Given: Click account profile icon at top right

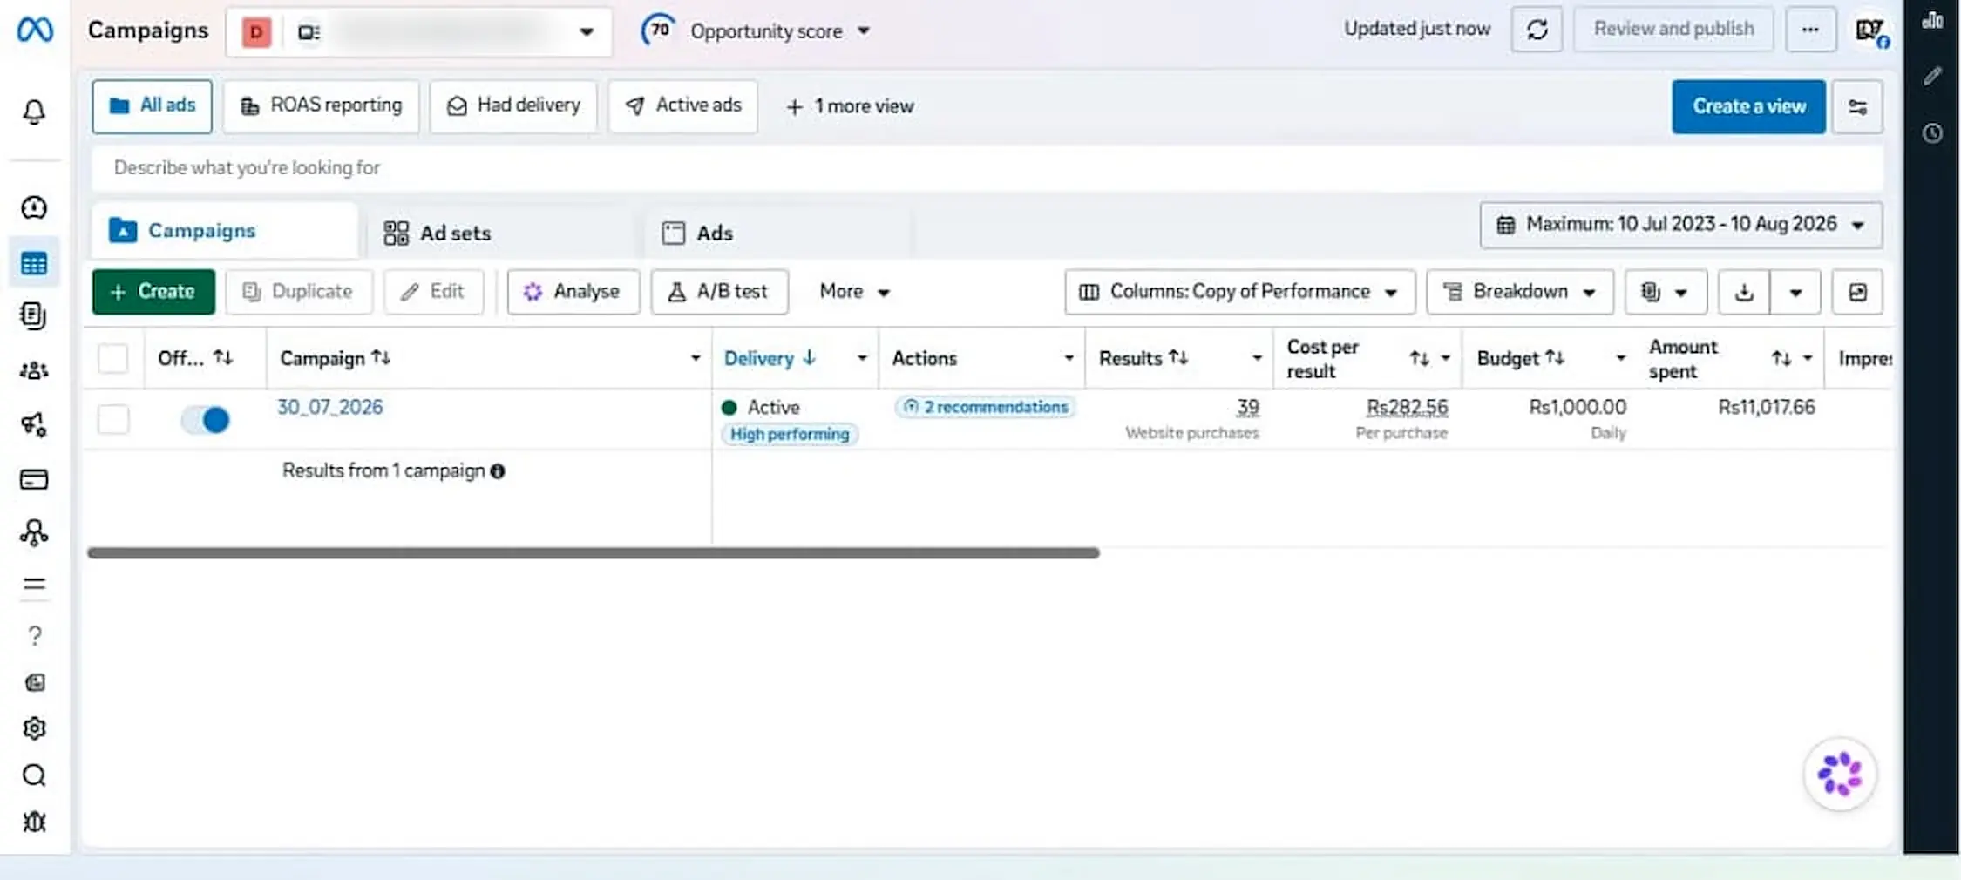Looking at the screenshot, I should click(1870, 30).
